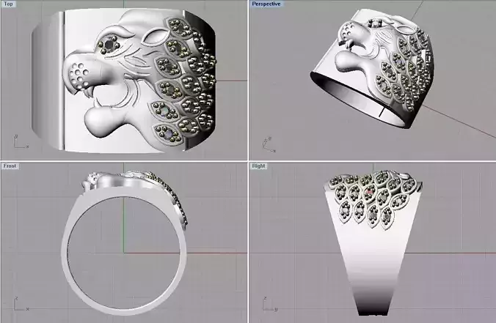The width and height of the screenshot is (496, 323).
Task: Activate the Perspective viewport title label
Action: (x=266, y=4)
